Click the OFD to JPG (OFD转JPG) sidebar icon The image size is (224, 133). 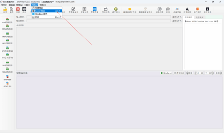[7, 84]
